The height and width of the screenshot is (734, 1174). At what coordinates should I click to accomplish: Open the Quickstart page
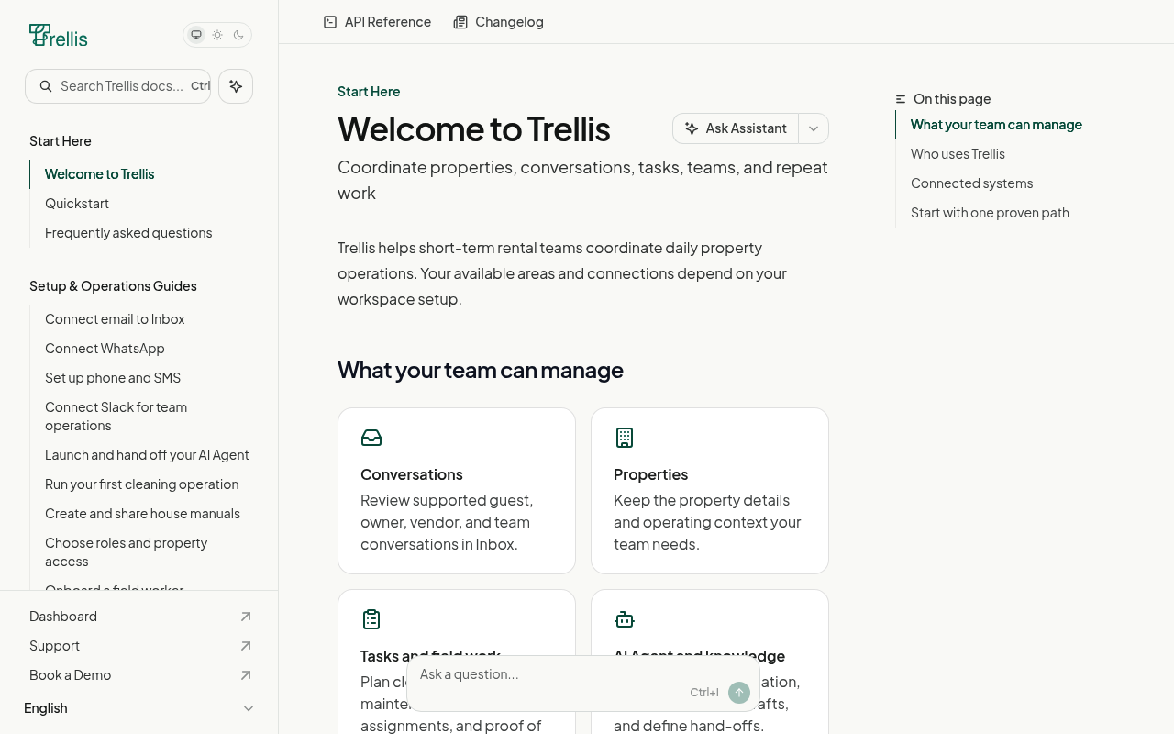click(77, 204)
